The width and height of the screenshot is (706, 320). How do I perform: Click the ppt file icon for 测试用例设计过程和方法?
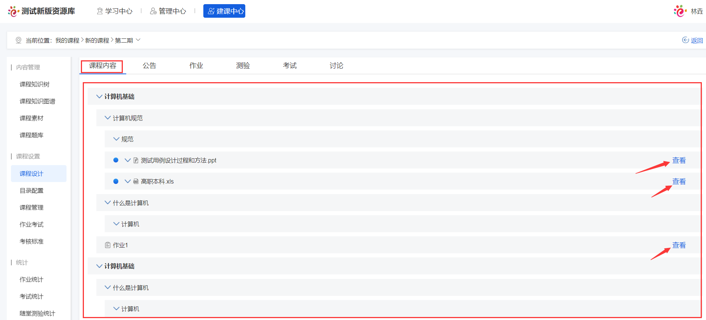pos(136,161)
